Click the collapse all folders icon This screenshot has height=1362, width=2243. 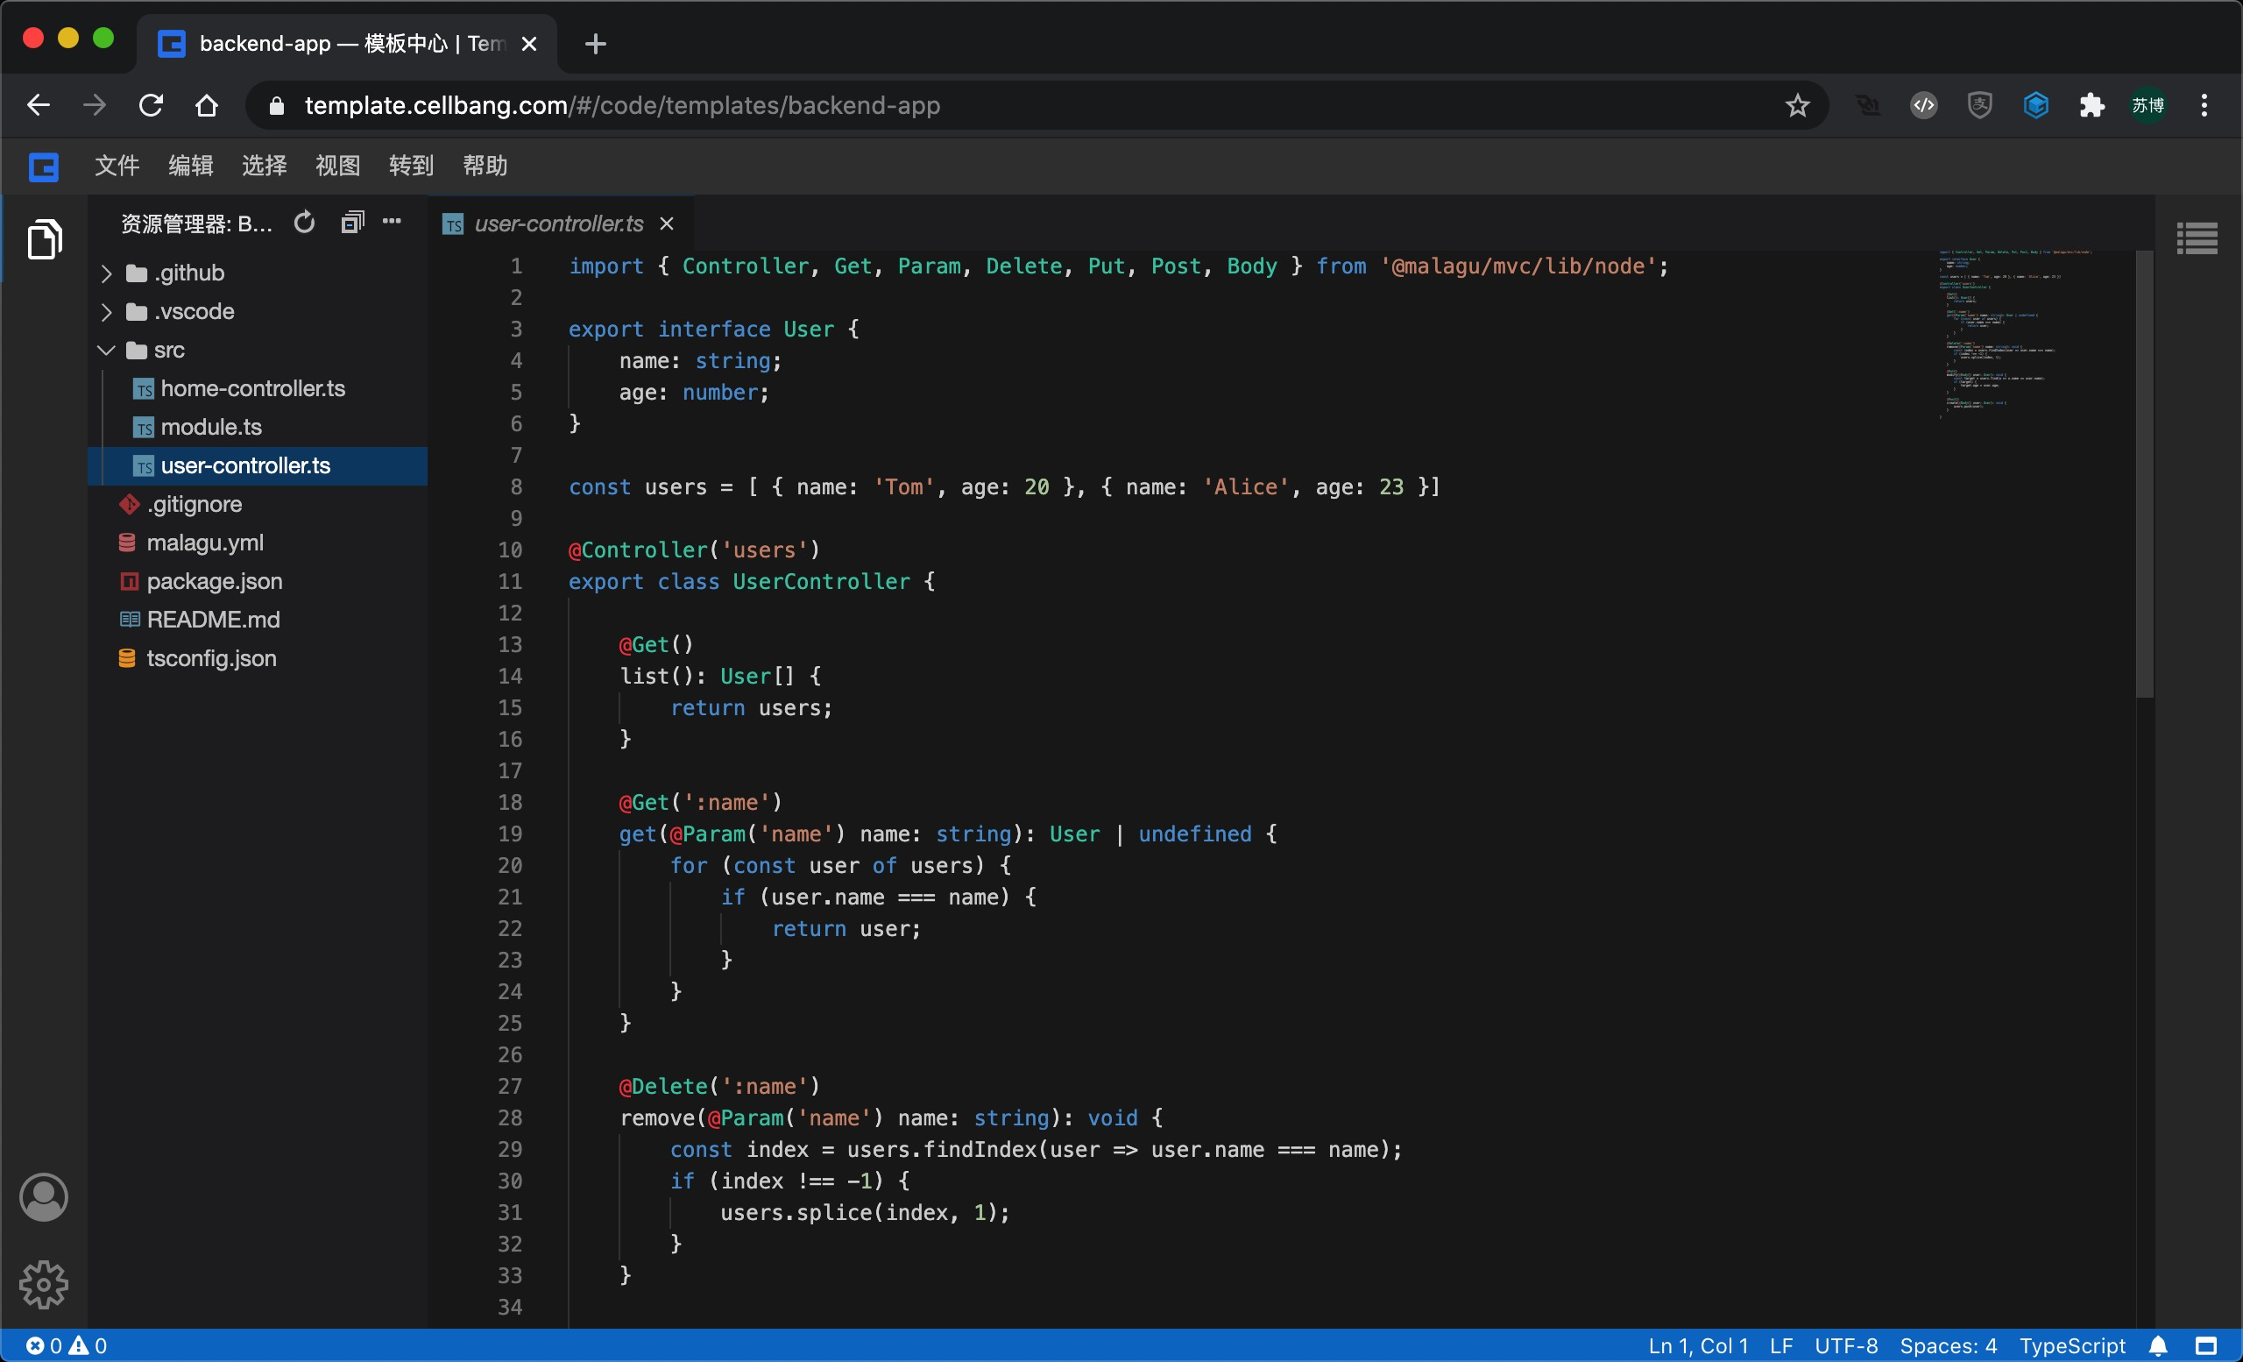click(352, 222)
